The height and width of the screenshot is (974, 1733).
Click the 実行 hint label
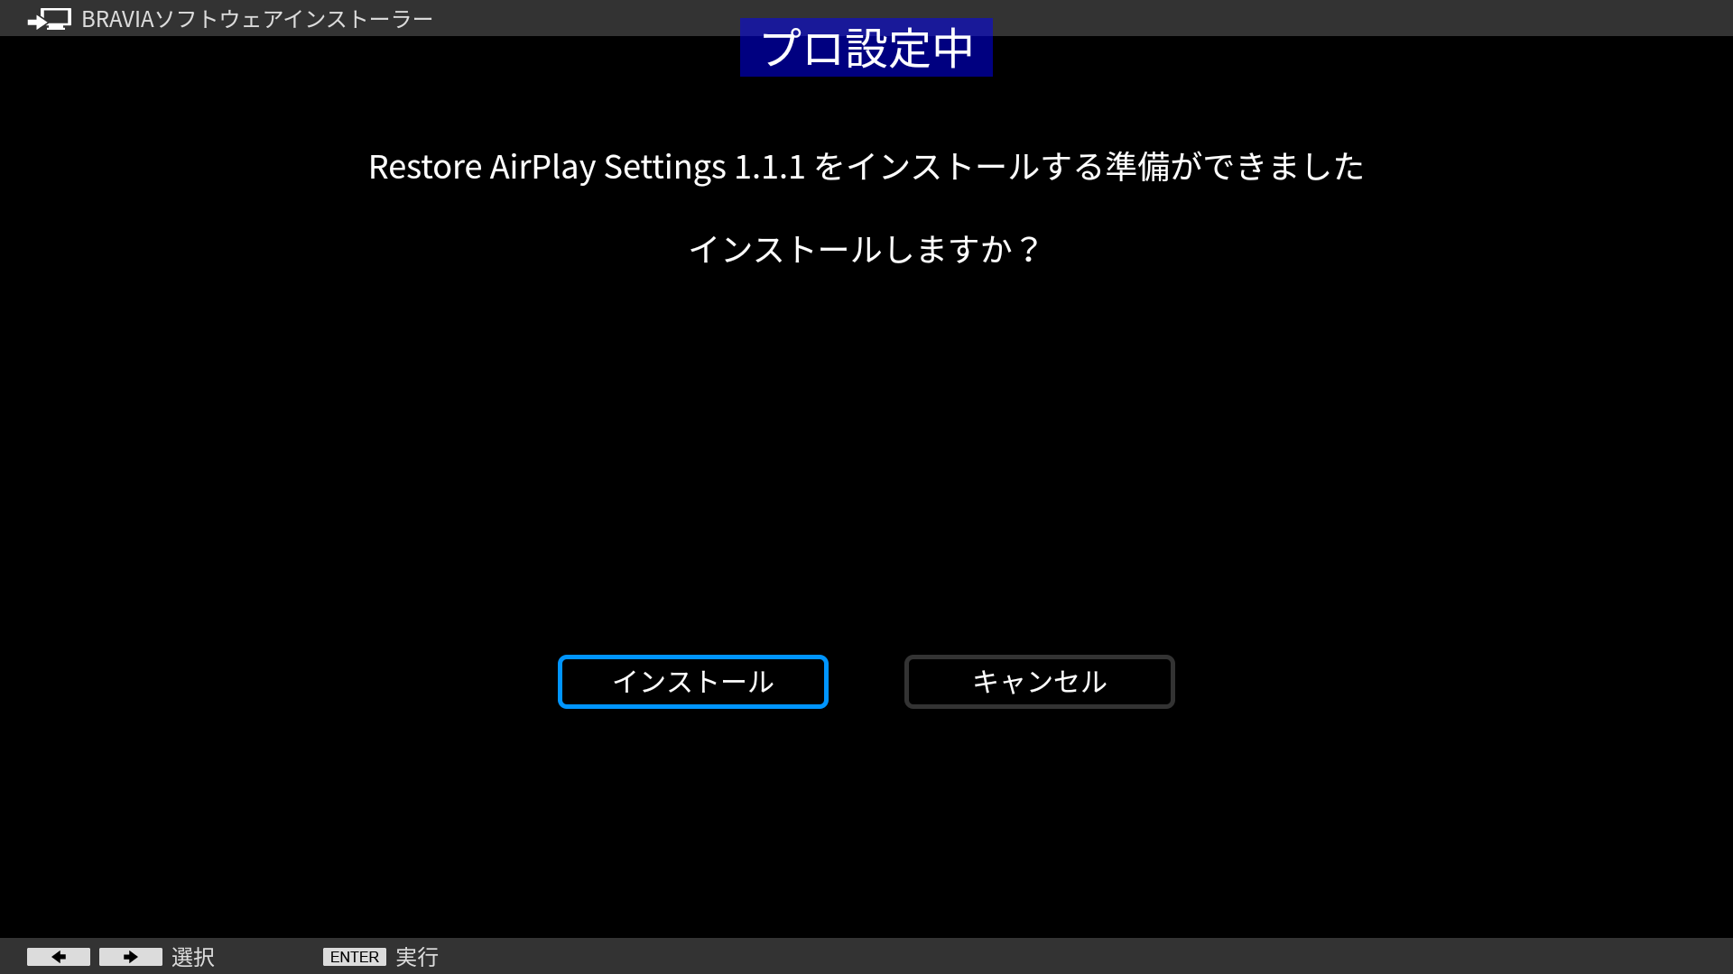pos(417,957)
